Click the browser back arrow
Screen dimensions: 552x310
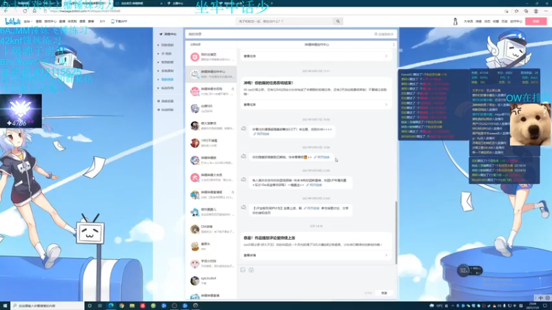[x=6, y=11]
